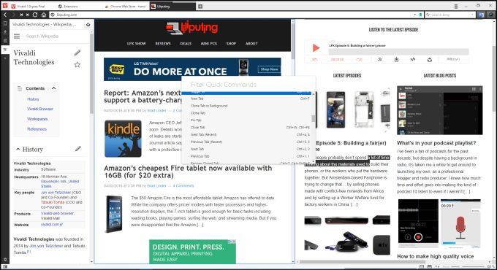Star the Vivaldi Technologies Wikipedia article

[77, 65]
